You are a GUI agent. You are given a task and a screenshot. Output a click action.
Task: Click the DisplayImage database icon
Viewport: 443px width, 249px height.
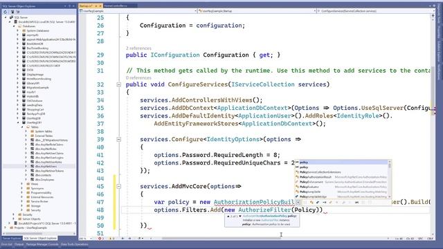click(x=24, y=74)
